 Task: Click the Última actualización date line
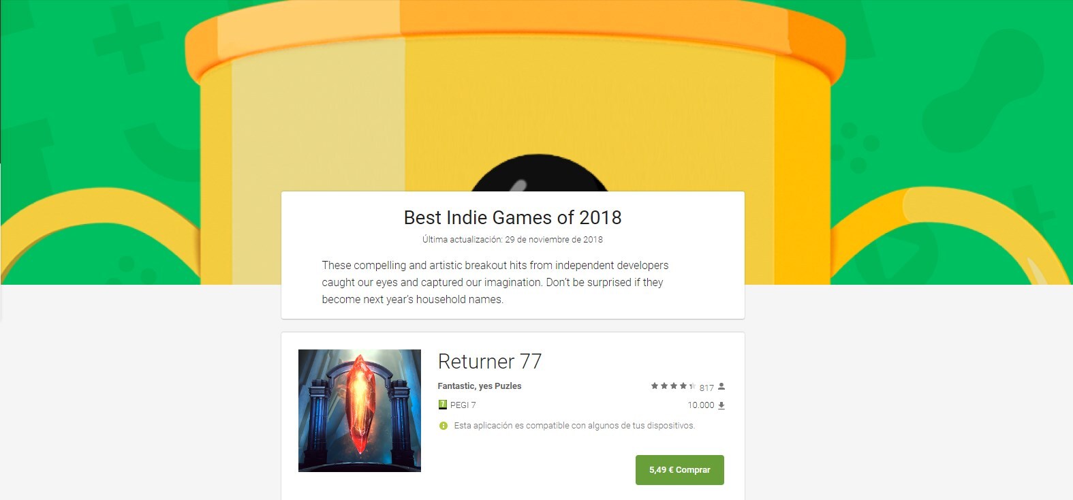(x=512, y=240)
